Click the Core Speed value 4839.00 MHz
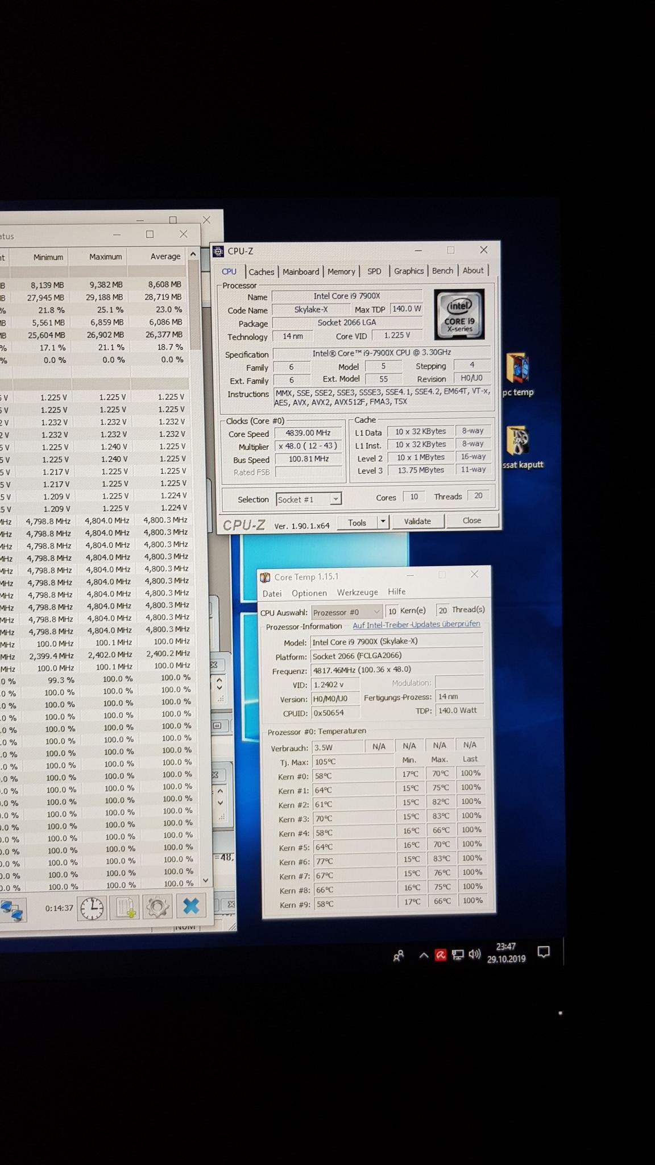This screenshot has width=655, height=1165. point(308,433)
